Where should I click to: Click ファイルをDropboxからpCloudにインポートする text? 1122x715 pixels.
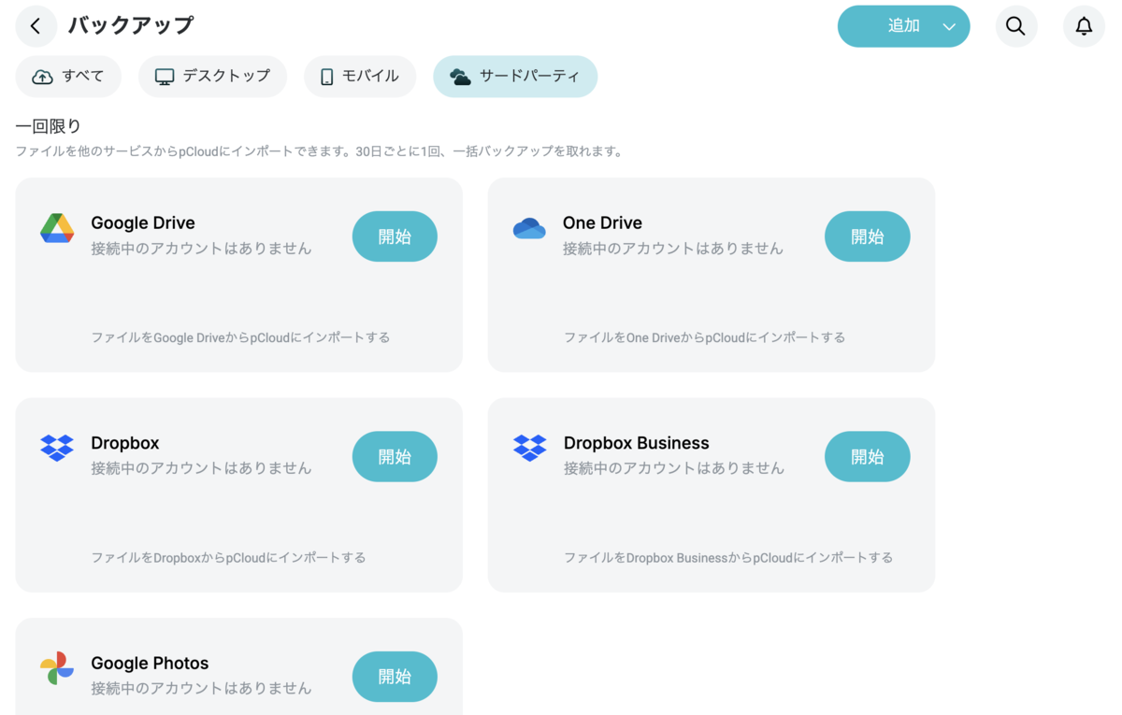(x=228, y=557)
